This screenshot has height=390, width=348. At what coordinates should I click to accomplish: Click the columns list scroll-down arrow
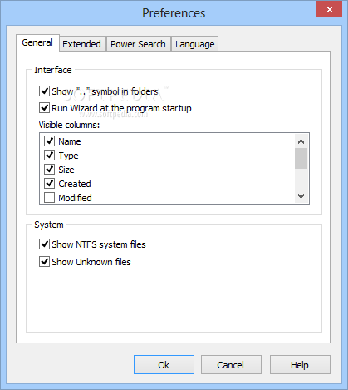301,196
